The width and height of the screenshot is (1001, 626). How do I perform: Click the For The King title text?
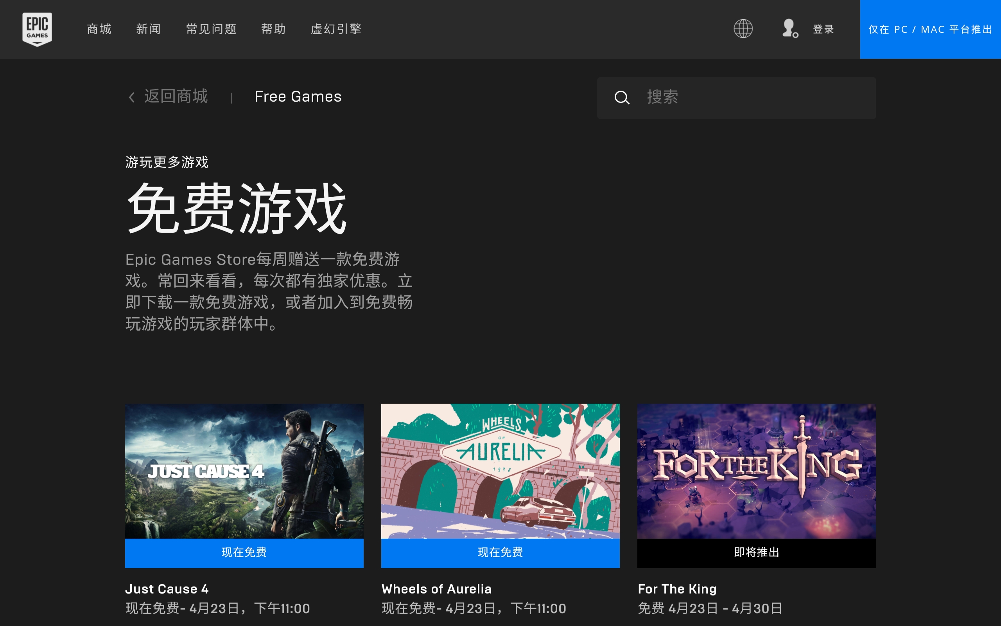[x=677, y=589]
